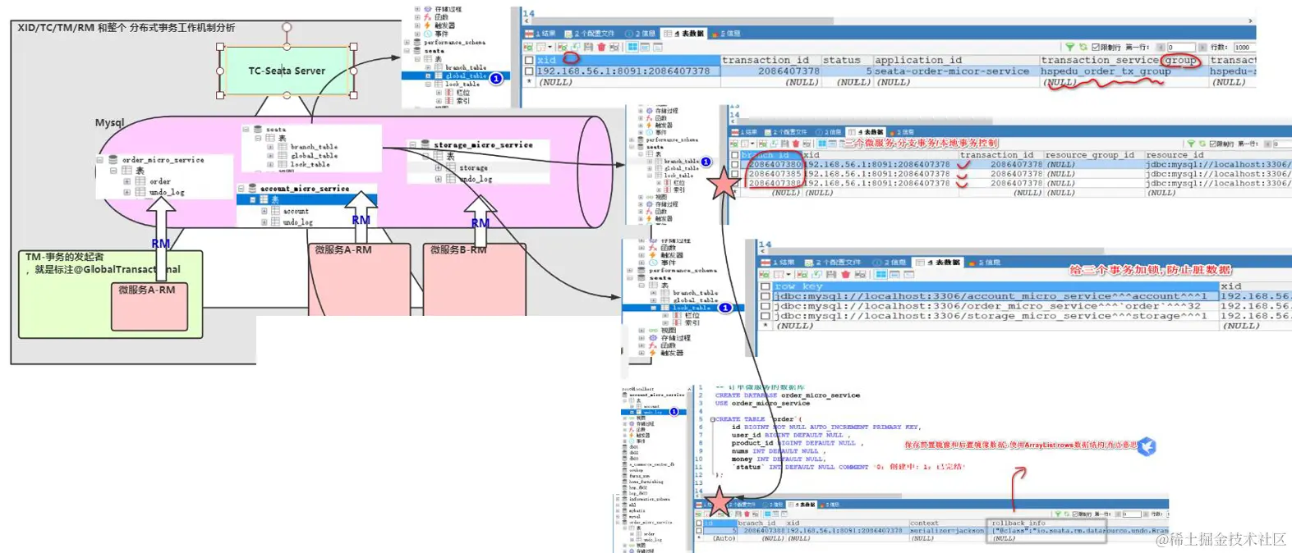This screenshot has width=1292, height=553.
Task: Open copy-format dropdown arrow in lock_table toolbar
Action: coord(789,274)
